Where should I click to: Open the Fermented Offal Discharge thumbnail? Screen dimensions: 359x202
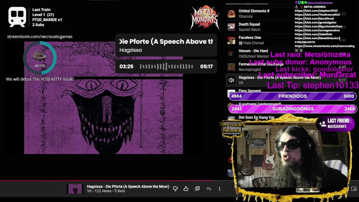[231, 67]
